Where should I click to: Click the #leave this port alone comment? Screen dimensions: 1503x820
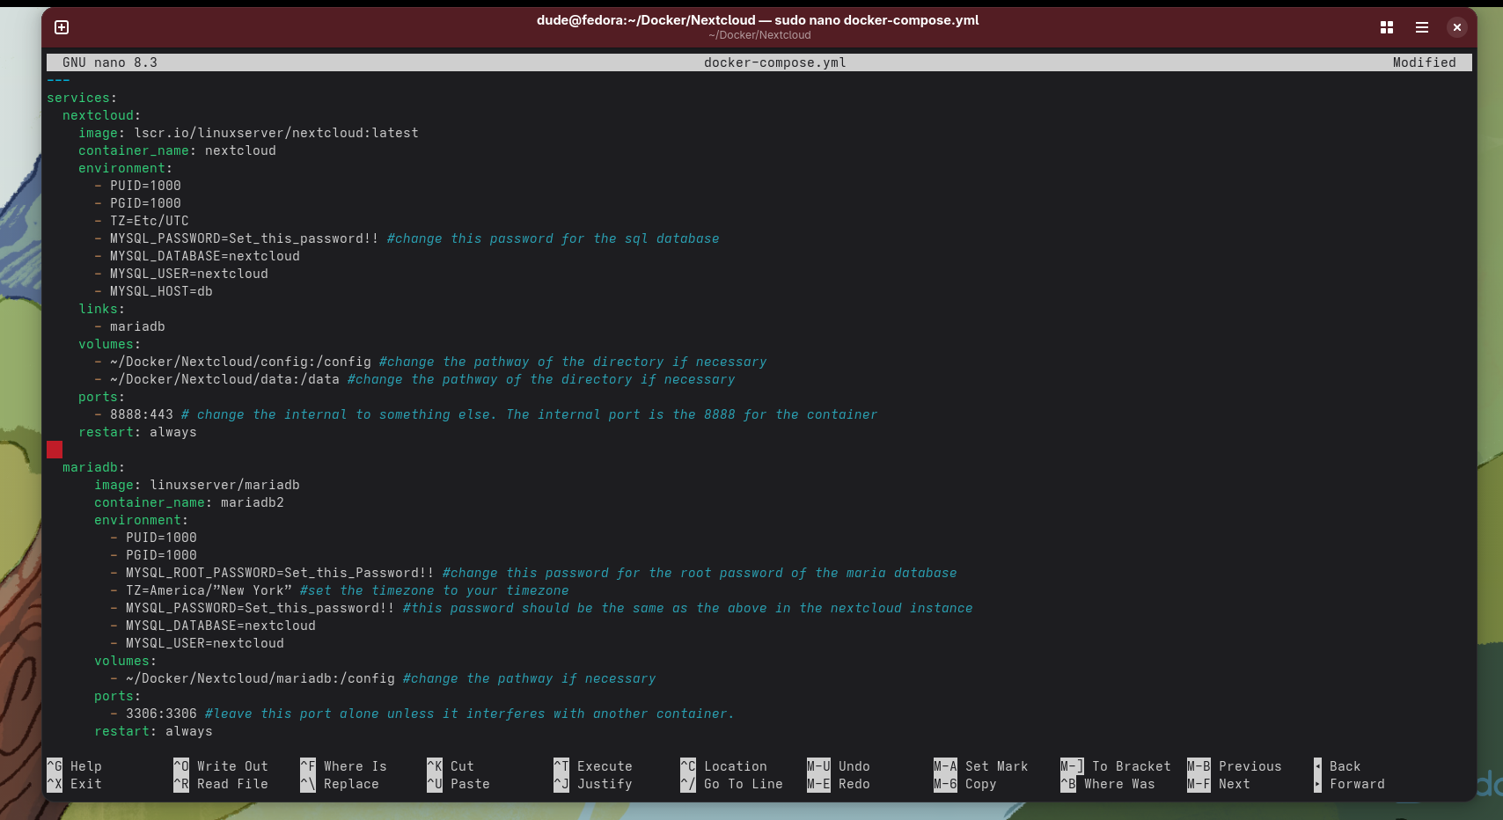(x=470, y=714)
